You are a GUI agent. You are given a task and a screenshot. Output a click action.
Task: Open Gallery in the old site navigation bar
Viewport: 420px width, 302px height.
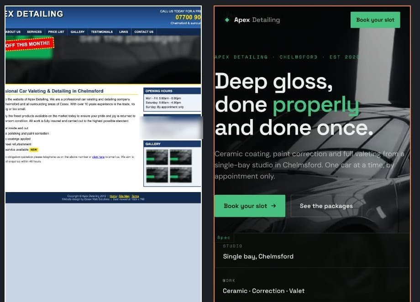pyautogui.click(x=78, y=32)
